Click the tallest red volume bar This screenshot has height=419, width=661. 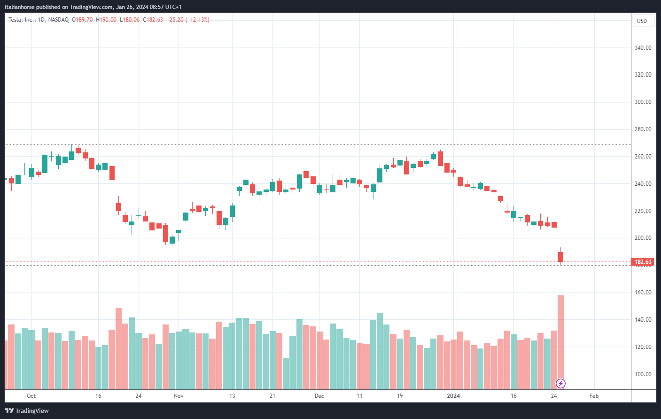560,342
